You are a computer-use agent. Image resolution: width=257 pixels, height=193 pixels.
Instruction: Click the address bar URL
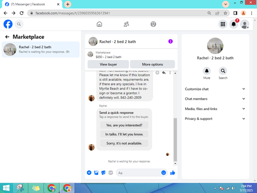72,13
